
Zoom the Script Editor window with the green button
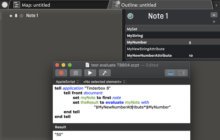click(x=70, y=65)
